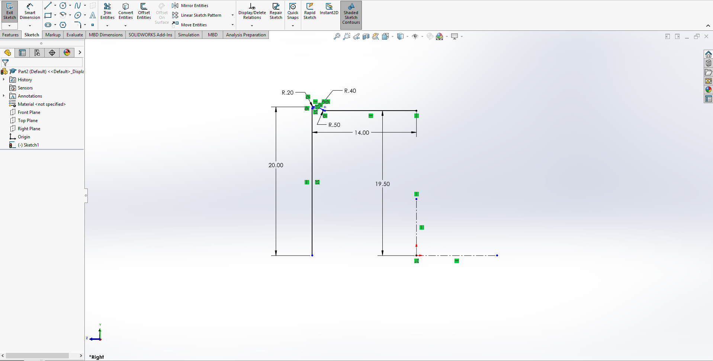Click the Section View icon
The image size is (713, 361).
pos(366,36)
